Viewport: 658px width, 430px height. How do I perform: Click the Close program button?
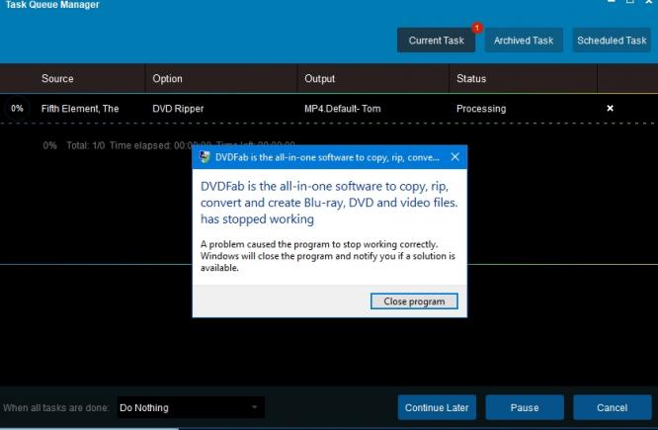pos(414,301)
